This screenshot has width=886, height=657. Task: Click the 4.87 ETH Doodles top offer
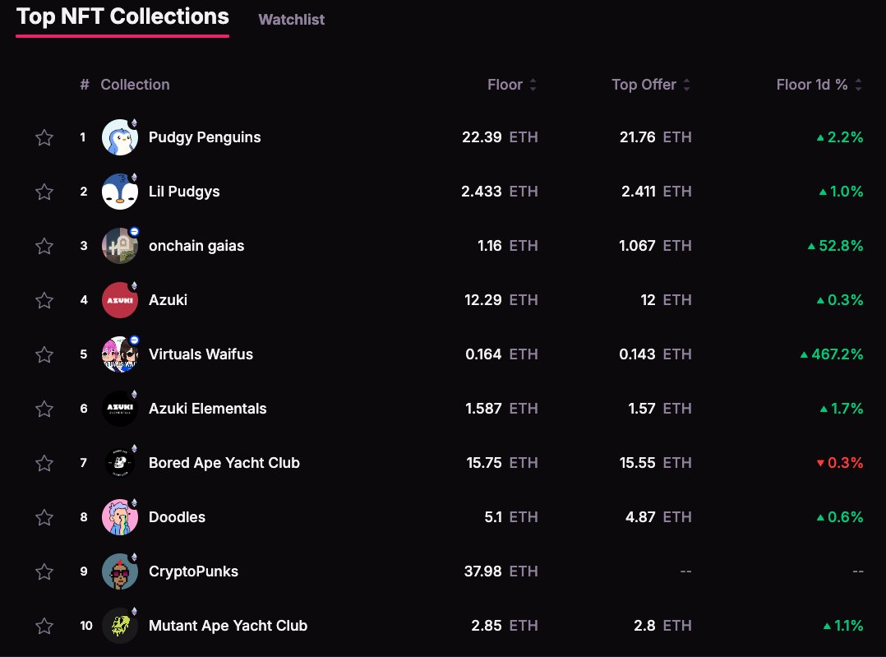658,517
